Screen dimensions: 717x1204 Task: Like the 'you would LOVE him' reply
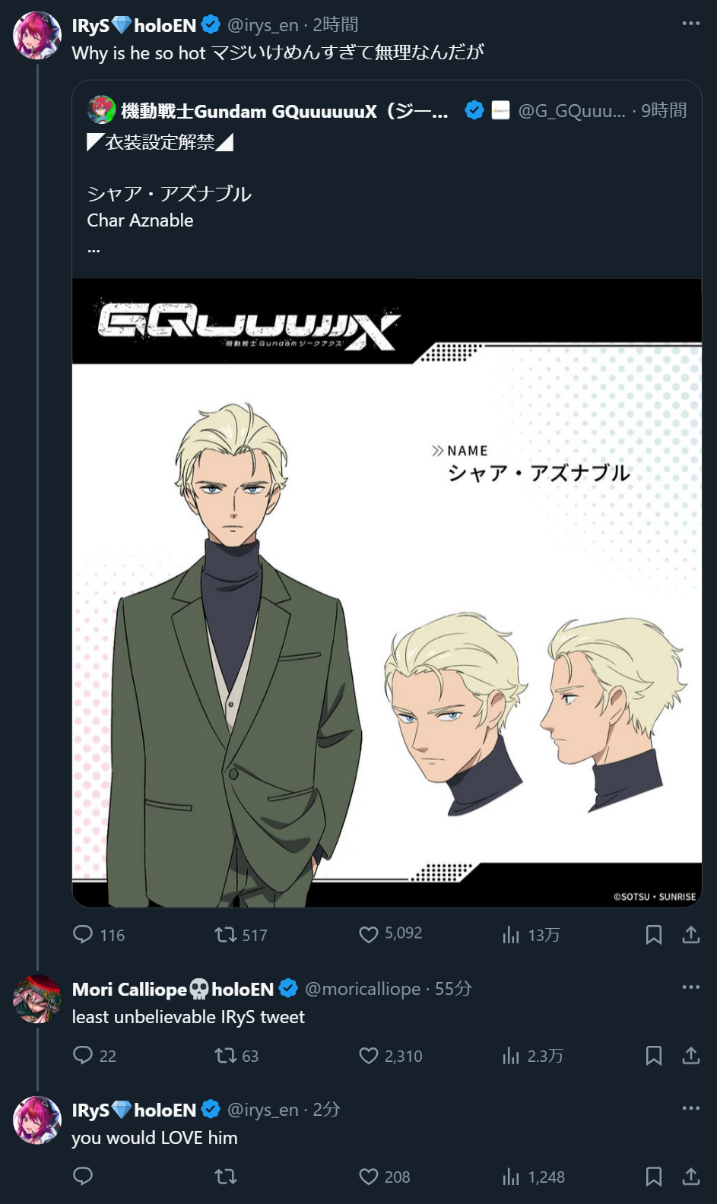(x=369, y=1176)
